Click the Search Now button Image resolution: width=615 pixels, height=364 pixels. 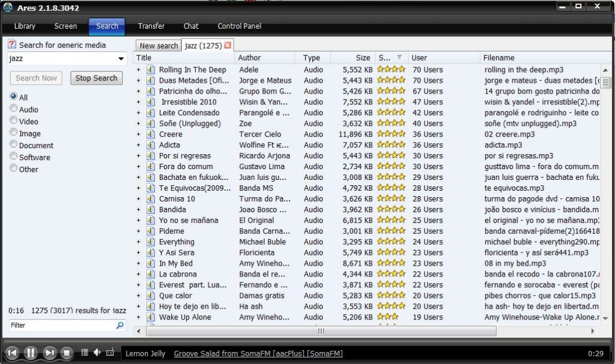click(x=36, y=78)
